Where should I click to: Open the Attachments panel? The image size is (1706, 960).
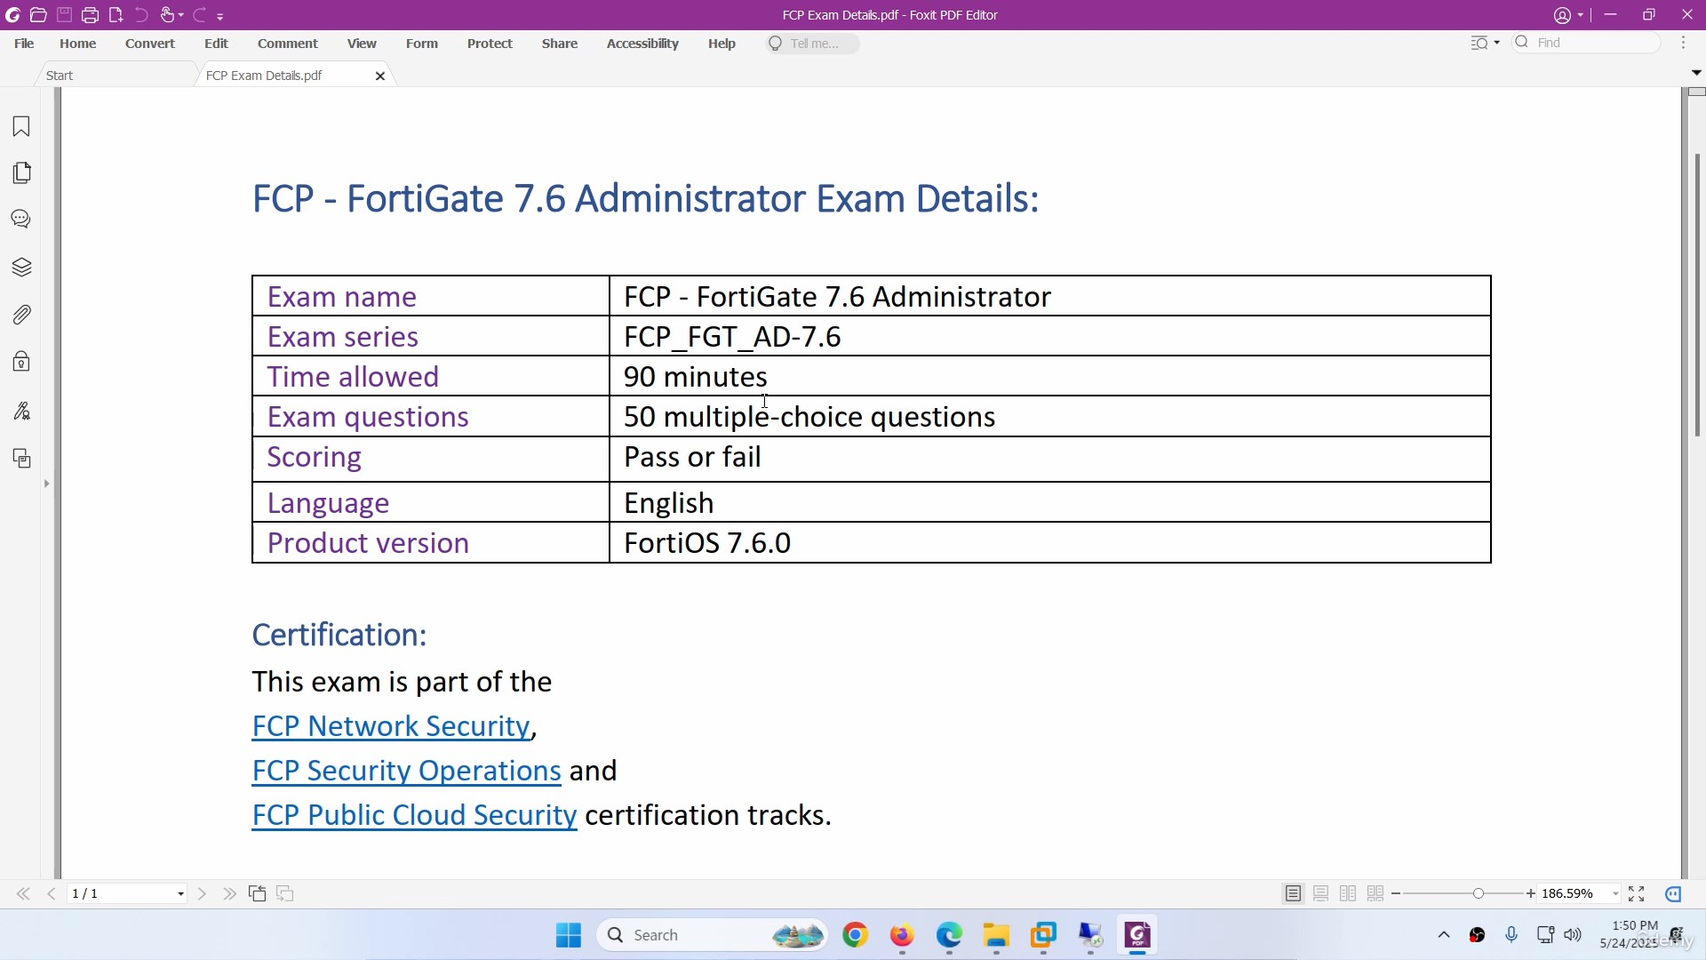21,315
